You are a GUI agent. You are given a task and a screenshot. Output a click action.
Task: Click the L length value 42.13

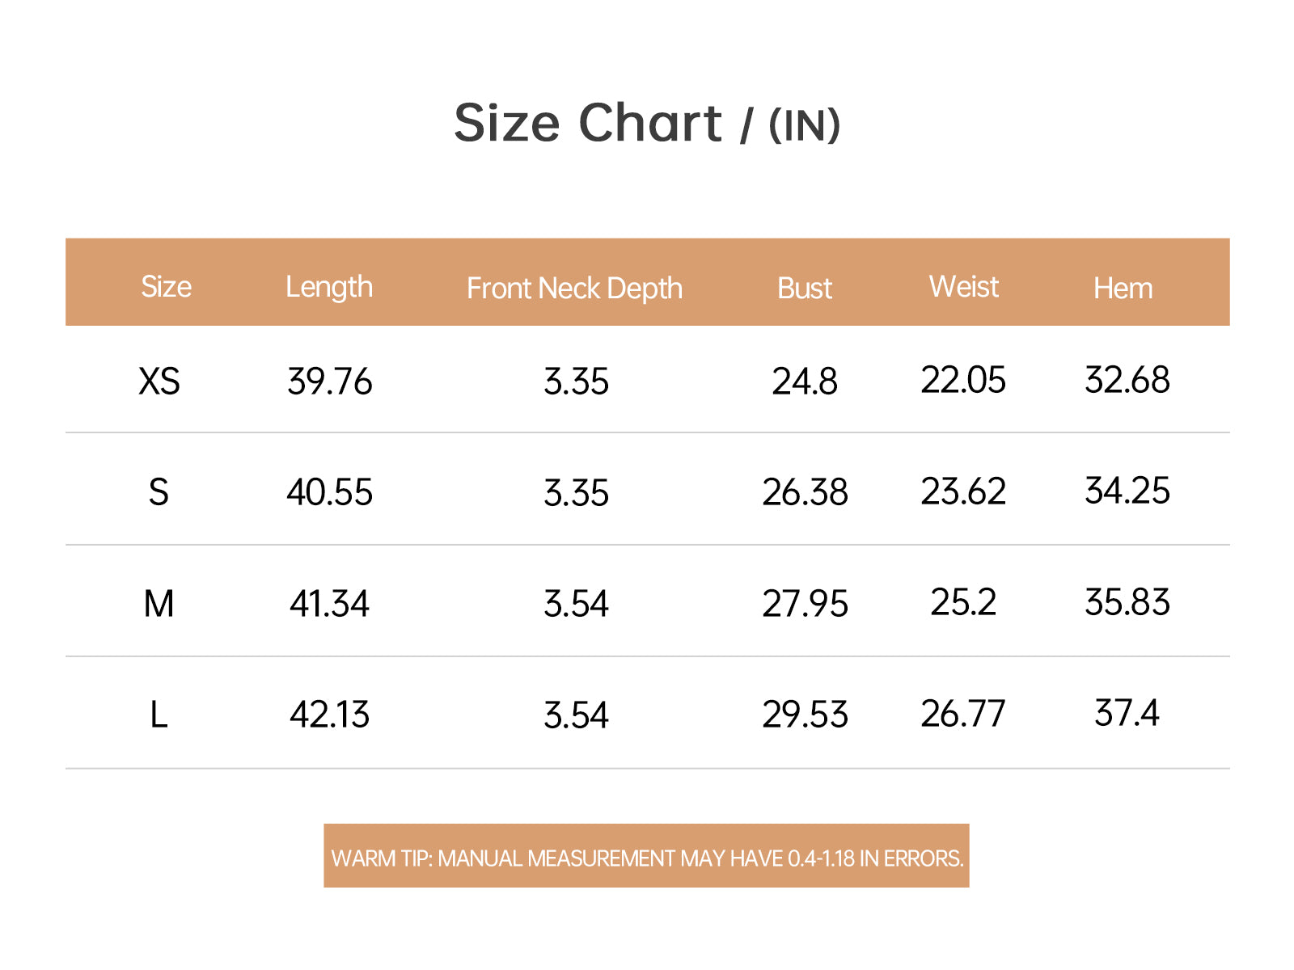coord(330,715)
